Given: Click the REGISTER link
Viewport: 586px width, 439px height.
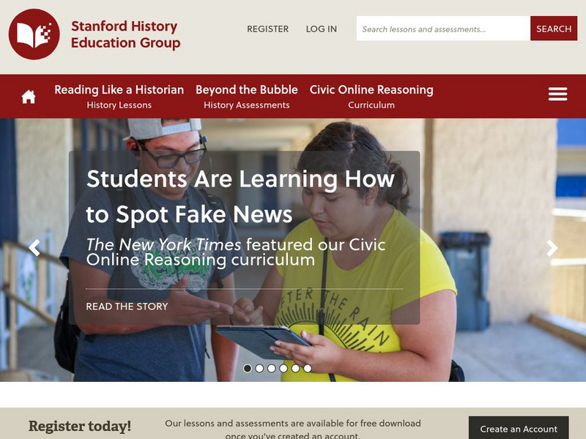Looking at the screenshot, I should [x=267, y=29].
